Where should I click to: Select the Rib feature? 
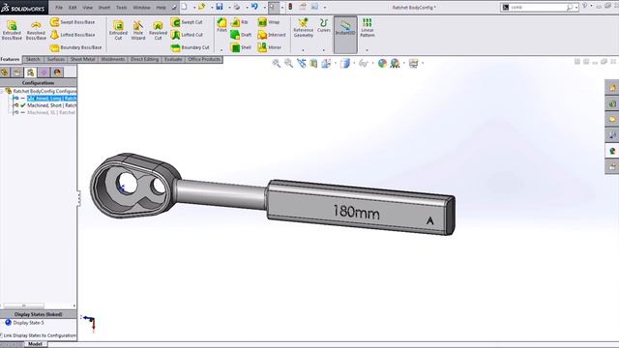(240, 22)
